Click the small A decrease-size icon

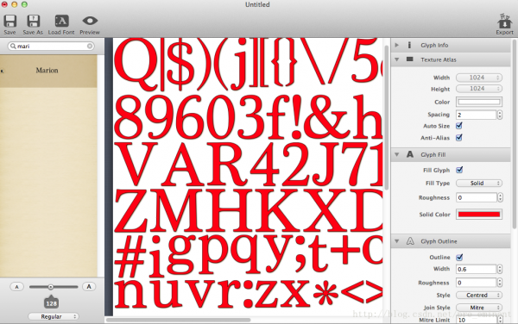coord(17,287)
